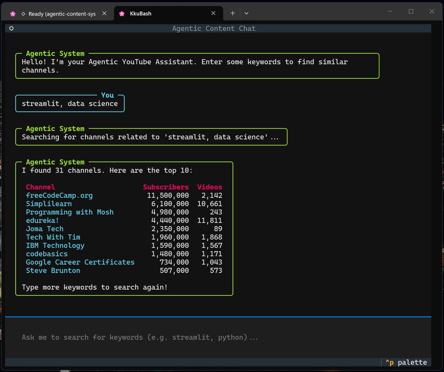The image size is (444, 372).
Task: Click 'Type more keywords to search again!' text
Action: pos(95,287)
